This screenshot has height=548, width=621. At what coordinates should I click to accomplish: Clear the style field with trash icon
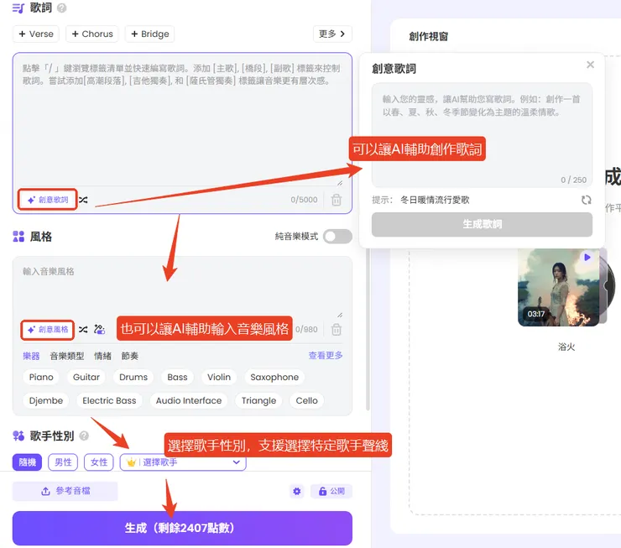point(337,330)
